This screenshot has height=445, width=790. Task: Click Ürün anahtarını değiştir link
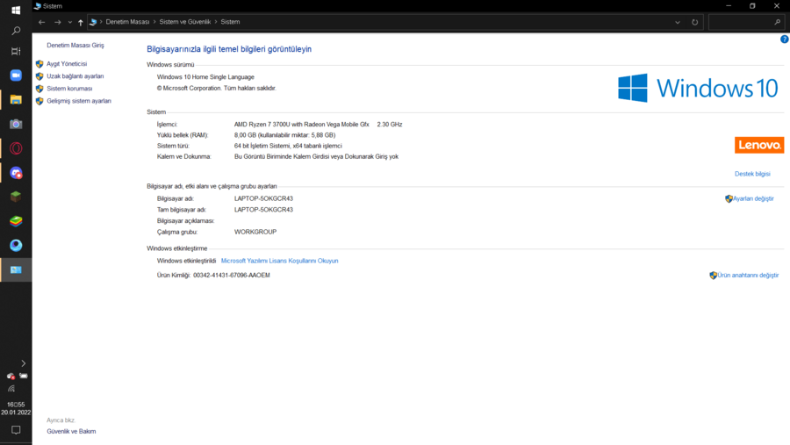tap(747, 276)
